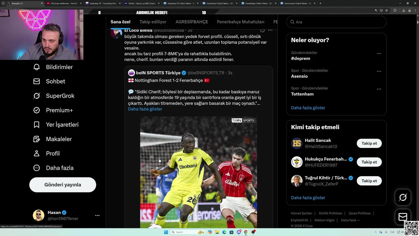Open Copilot from taskbar
419x236 pixels.
pyautogui.click(x=210, y=232)
